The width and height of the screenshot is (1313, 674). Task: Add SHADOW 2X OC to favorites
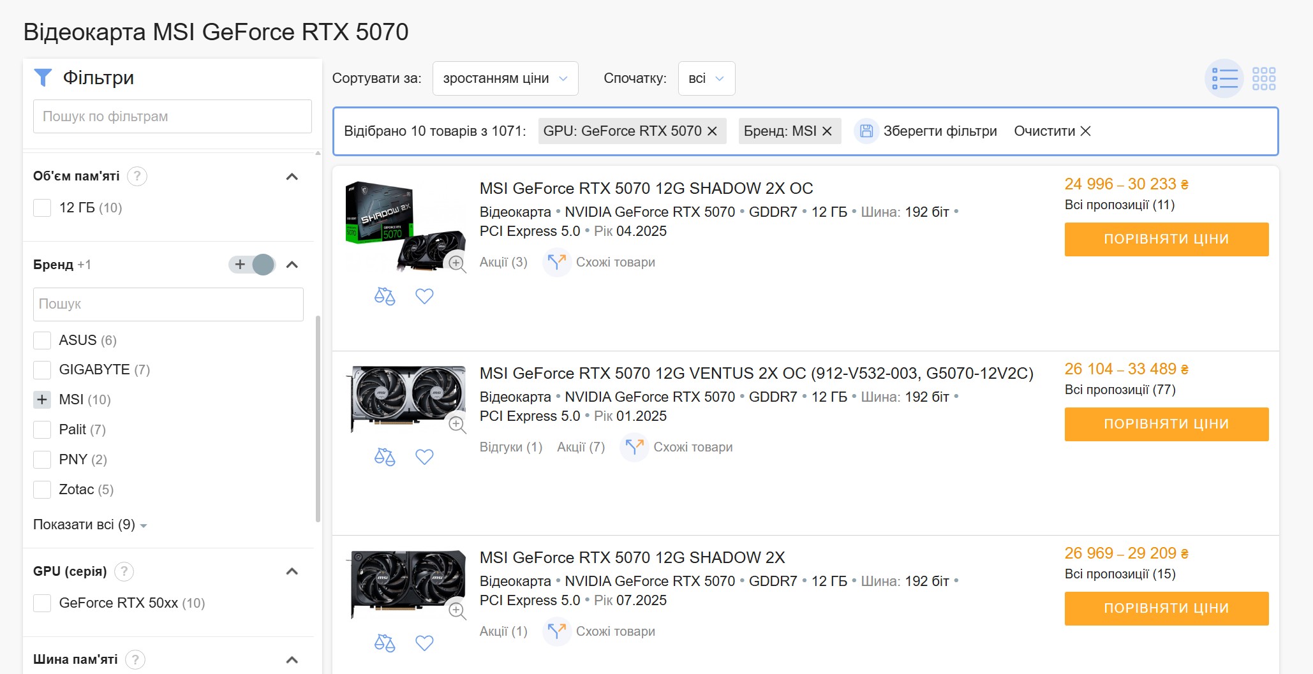tap(424, 297)
